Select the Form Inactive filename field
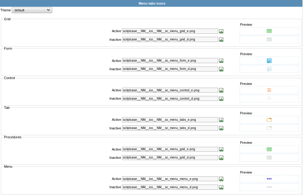The width and height of the screenshot is (303, 195). [x=170, y=69]
